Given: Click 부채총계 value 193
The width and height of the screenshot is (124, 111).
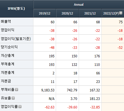Looking at the screenshot, I should (x=52, y=65).
